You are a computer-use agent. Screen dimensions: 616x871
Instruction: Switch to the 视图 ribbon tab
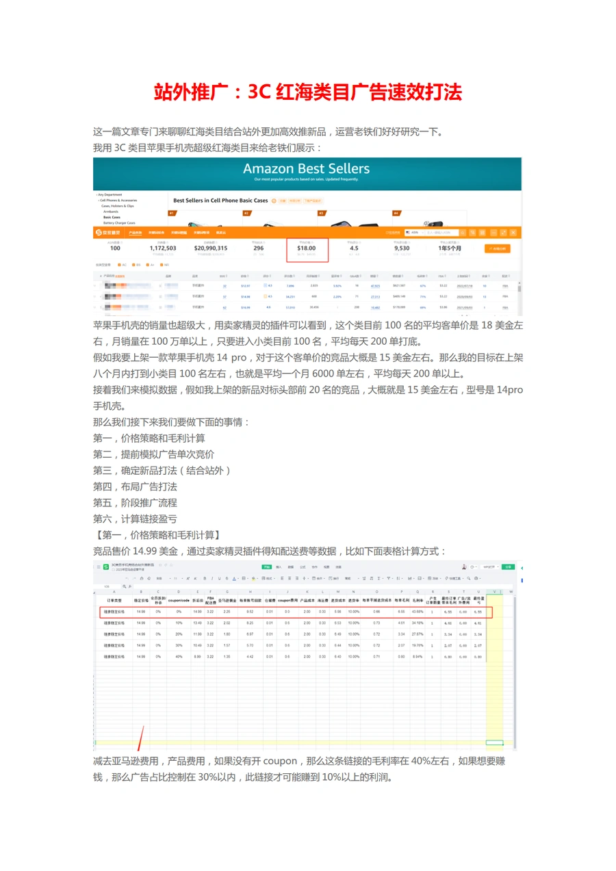(326, 567)
